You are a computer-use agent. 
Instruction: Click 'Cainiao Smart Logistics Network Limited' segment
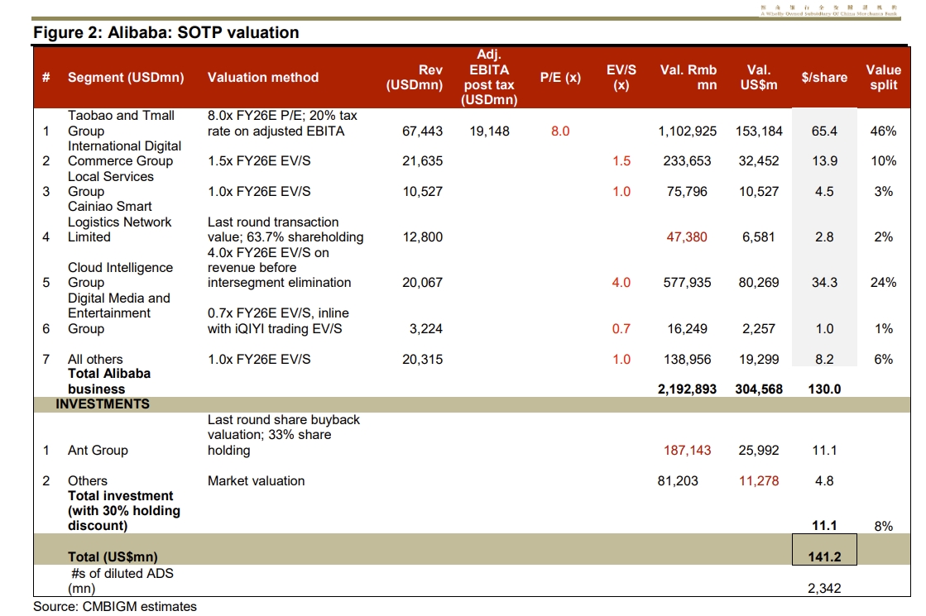coord(119,222)
